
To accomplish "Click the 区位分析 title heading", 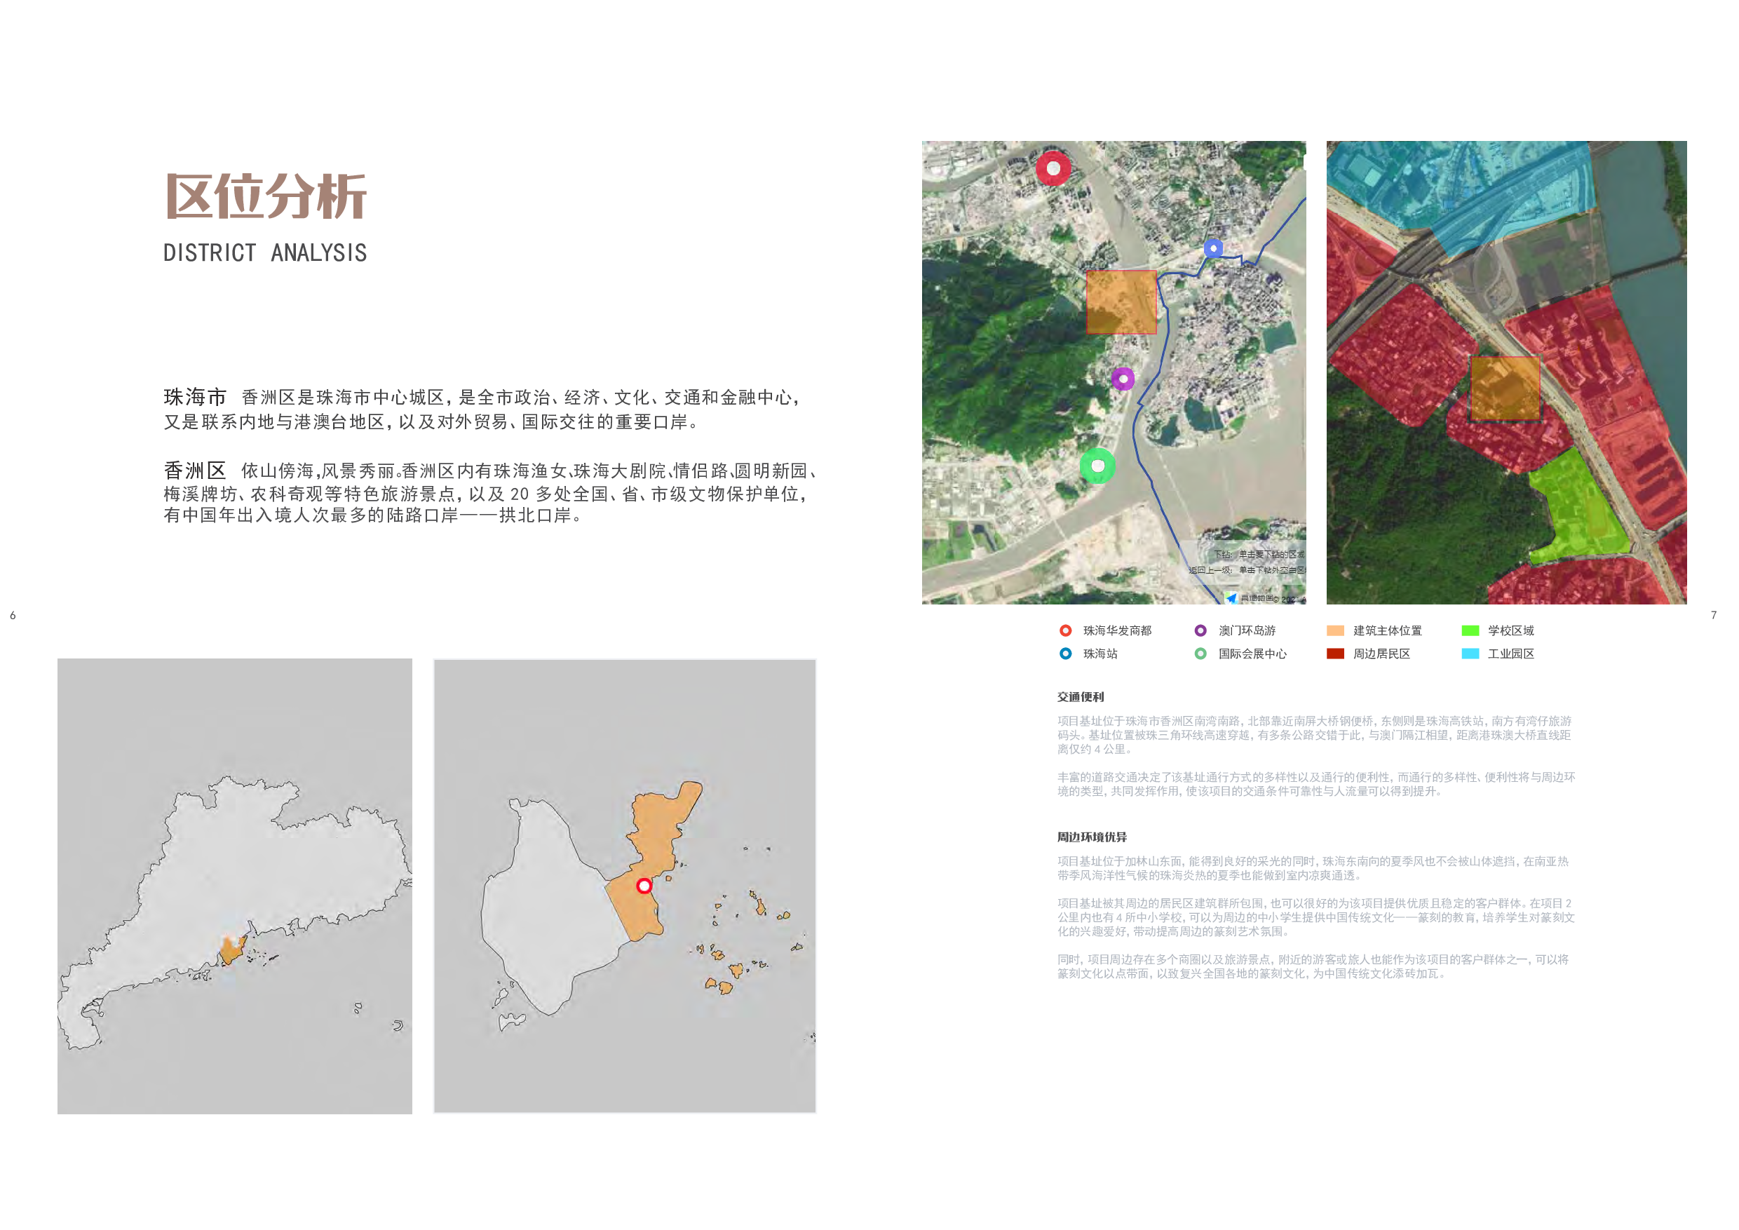I will click(x=266, y=196).
